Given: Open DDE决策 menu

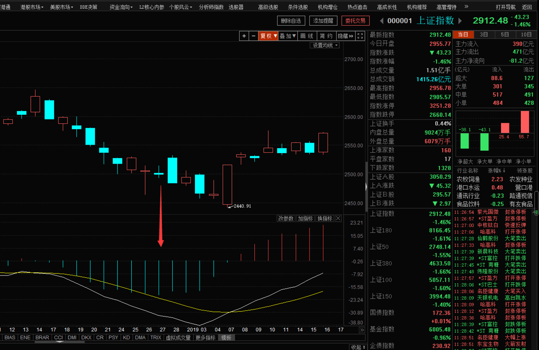Looking at the screenshot, I should (88, 7).
